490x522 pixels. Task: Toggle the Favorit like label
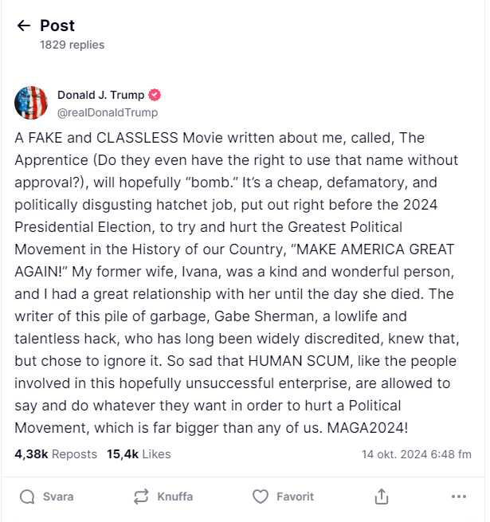295,496
